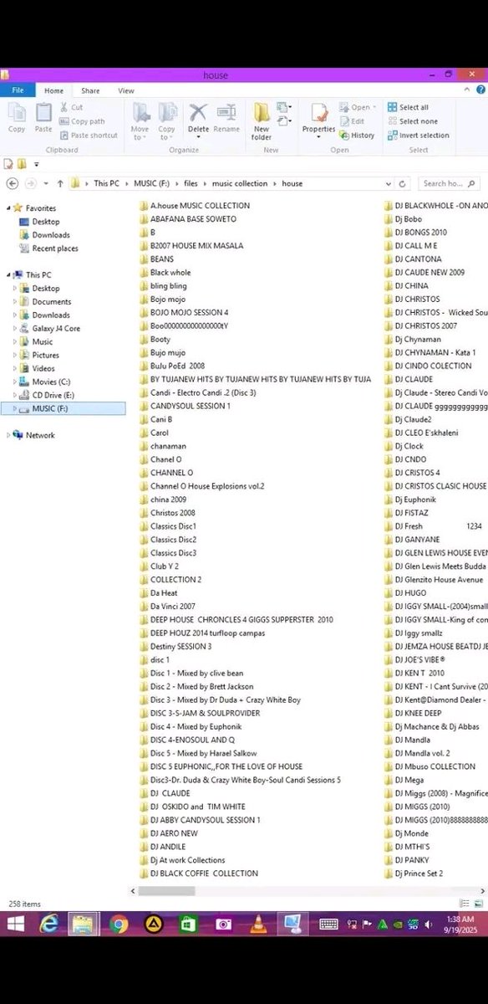Screen dimensions: 488x1004
Task: Click Select none in the ribbon
Action: (412, 121)
